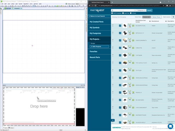Click the Window Layouts icon
The image size is (175, 131).
66,4
